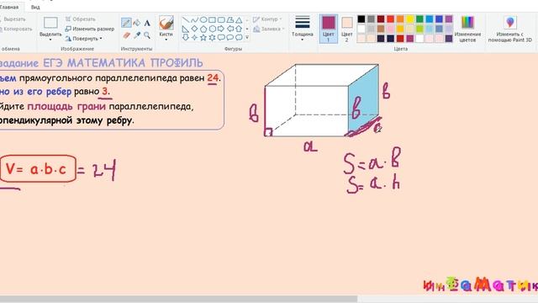Expand the full shapes gallery

click(247, 37)
